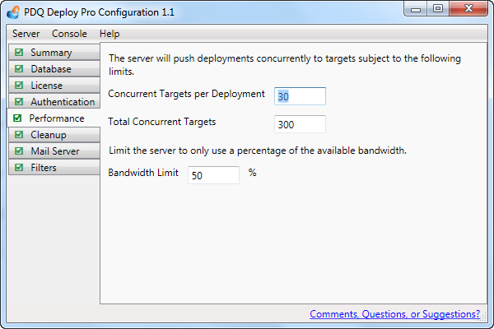This screenshot has height=329, width=494.
Task: Focus the Total Concurrent Targets field
Action: [300, 124]
